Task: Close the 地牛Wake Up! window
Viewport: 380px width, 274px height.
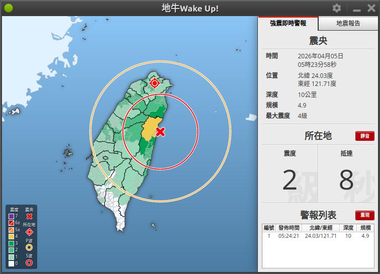Action: point(371,8)
